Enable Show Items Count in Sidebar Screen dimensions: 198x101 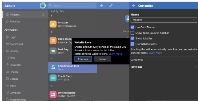(x=132, y=33)
